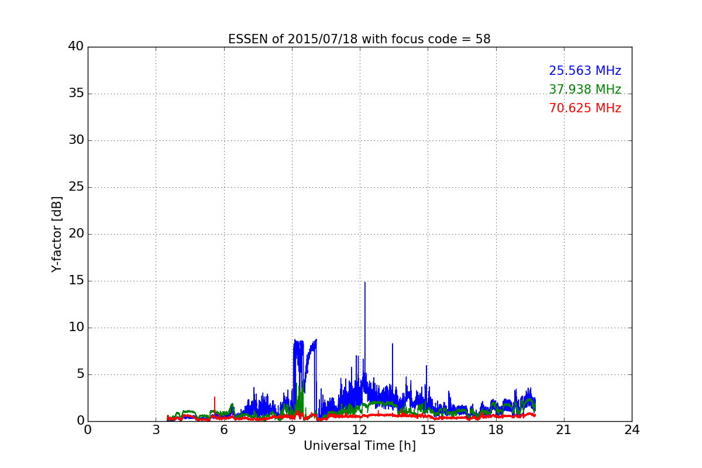Click the y-axis tick label 15
702x468 pixels.
(75, 281)
